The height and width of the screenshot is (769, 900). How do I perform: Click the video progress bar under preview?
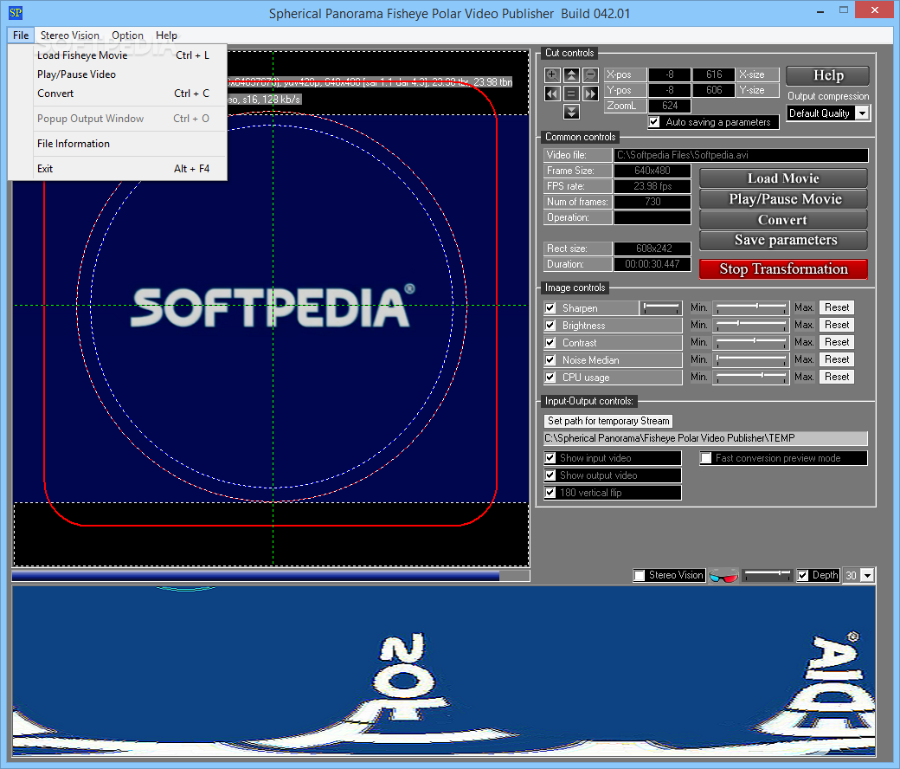pyautogui.click(x=270, y=576)
